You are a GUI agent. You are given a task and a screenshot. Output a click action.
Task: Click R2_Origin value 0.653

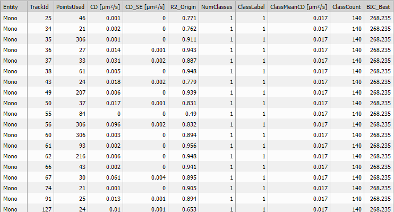pos(189,209)
